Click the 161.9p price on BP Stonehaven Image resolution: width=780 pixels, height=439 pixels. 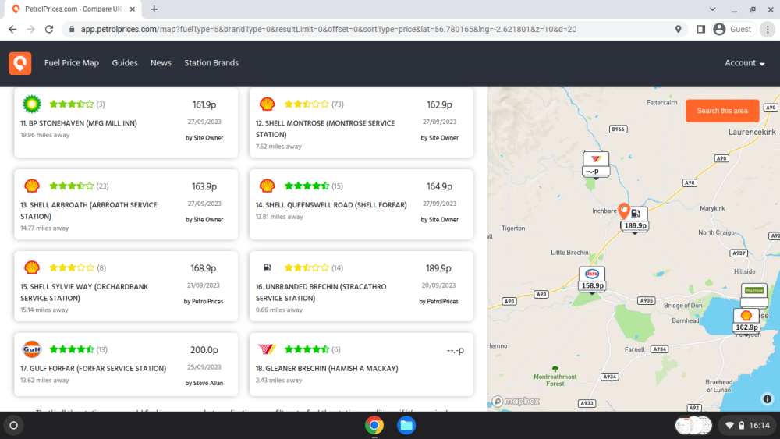(204, 105)
